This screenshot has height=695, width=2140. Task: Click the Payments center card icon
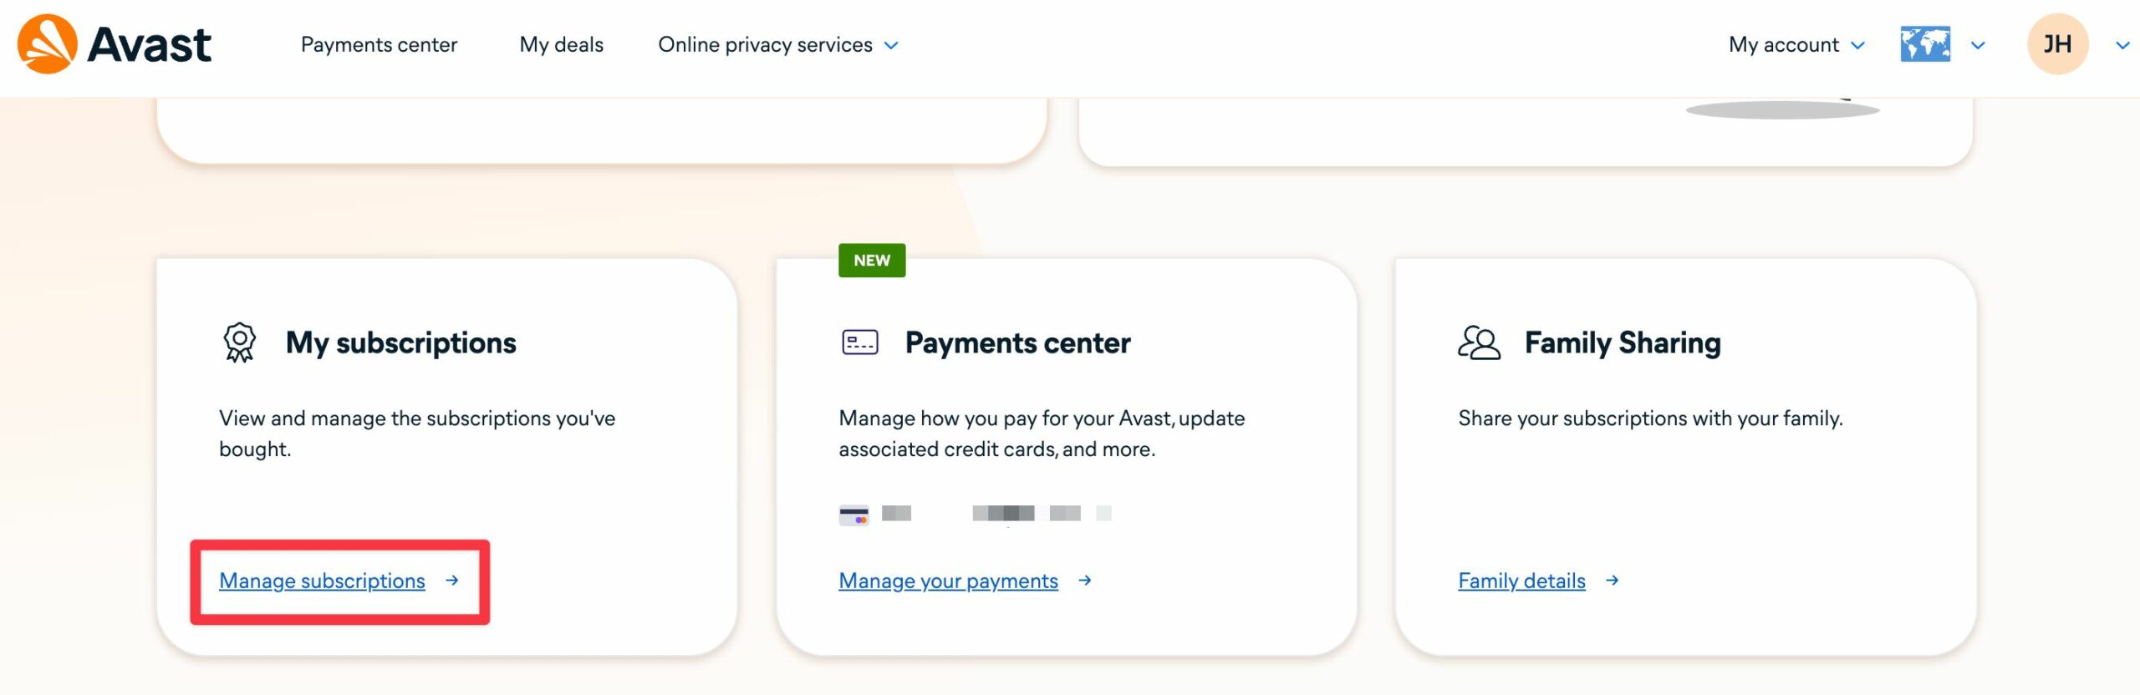[859, 342]
